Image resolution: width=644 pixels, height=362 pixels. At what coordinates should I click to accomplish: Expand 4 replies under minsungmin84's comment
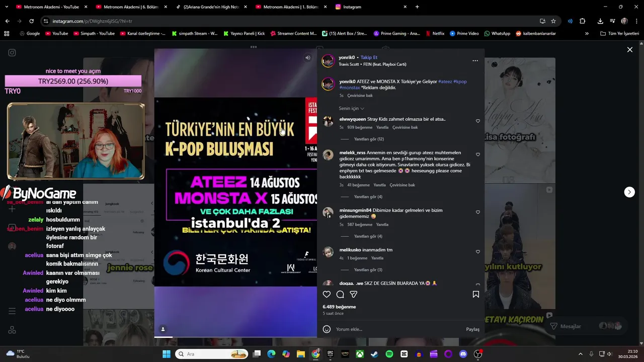[368, 236]
